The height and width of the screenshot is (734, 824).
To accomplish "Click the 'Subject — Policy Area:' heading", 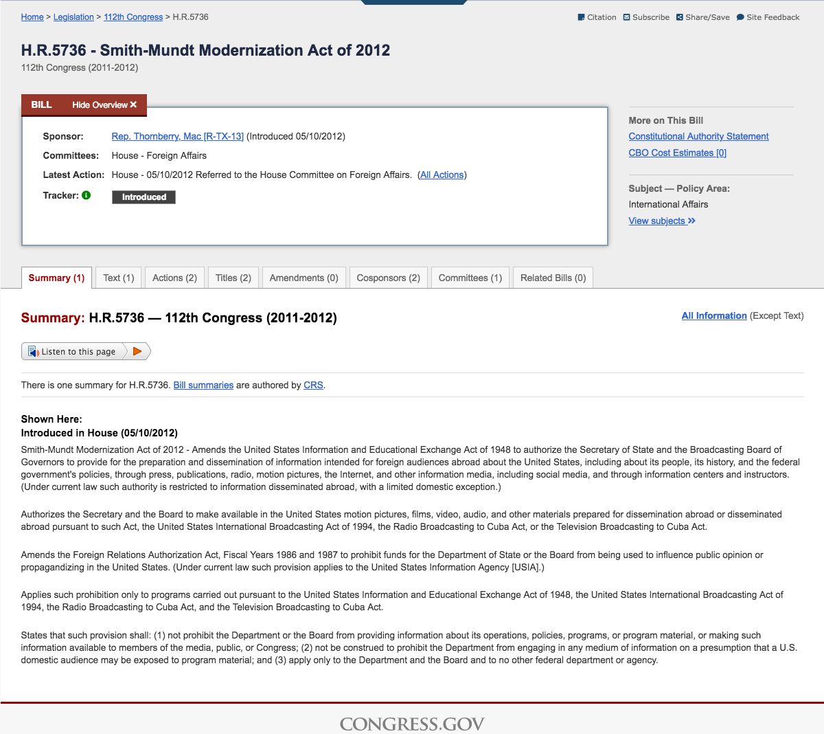I will pos(679,188).
